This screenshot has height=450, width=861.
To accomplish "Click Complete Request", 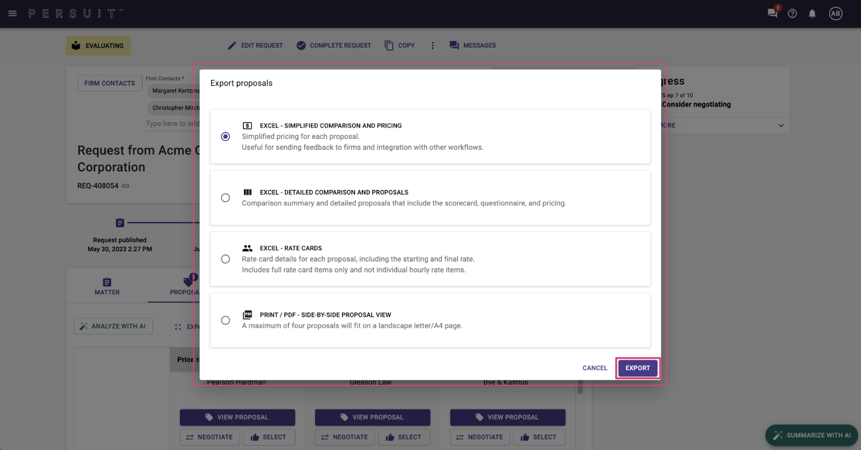I will point(334,46).
